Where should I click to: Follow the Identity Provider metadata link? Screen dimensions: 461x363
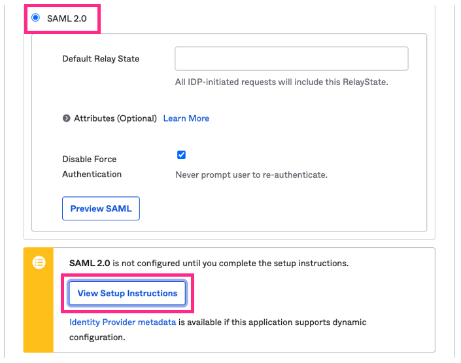(122, 322)
